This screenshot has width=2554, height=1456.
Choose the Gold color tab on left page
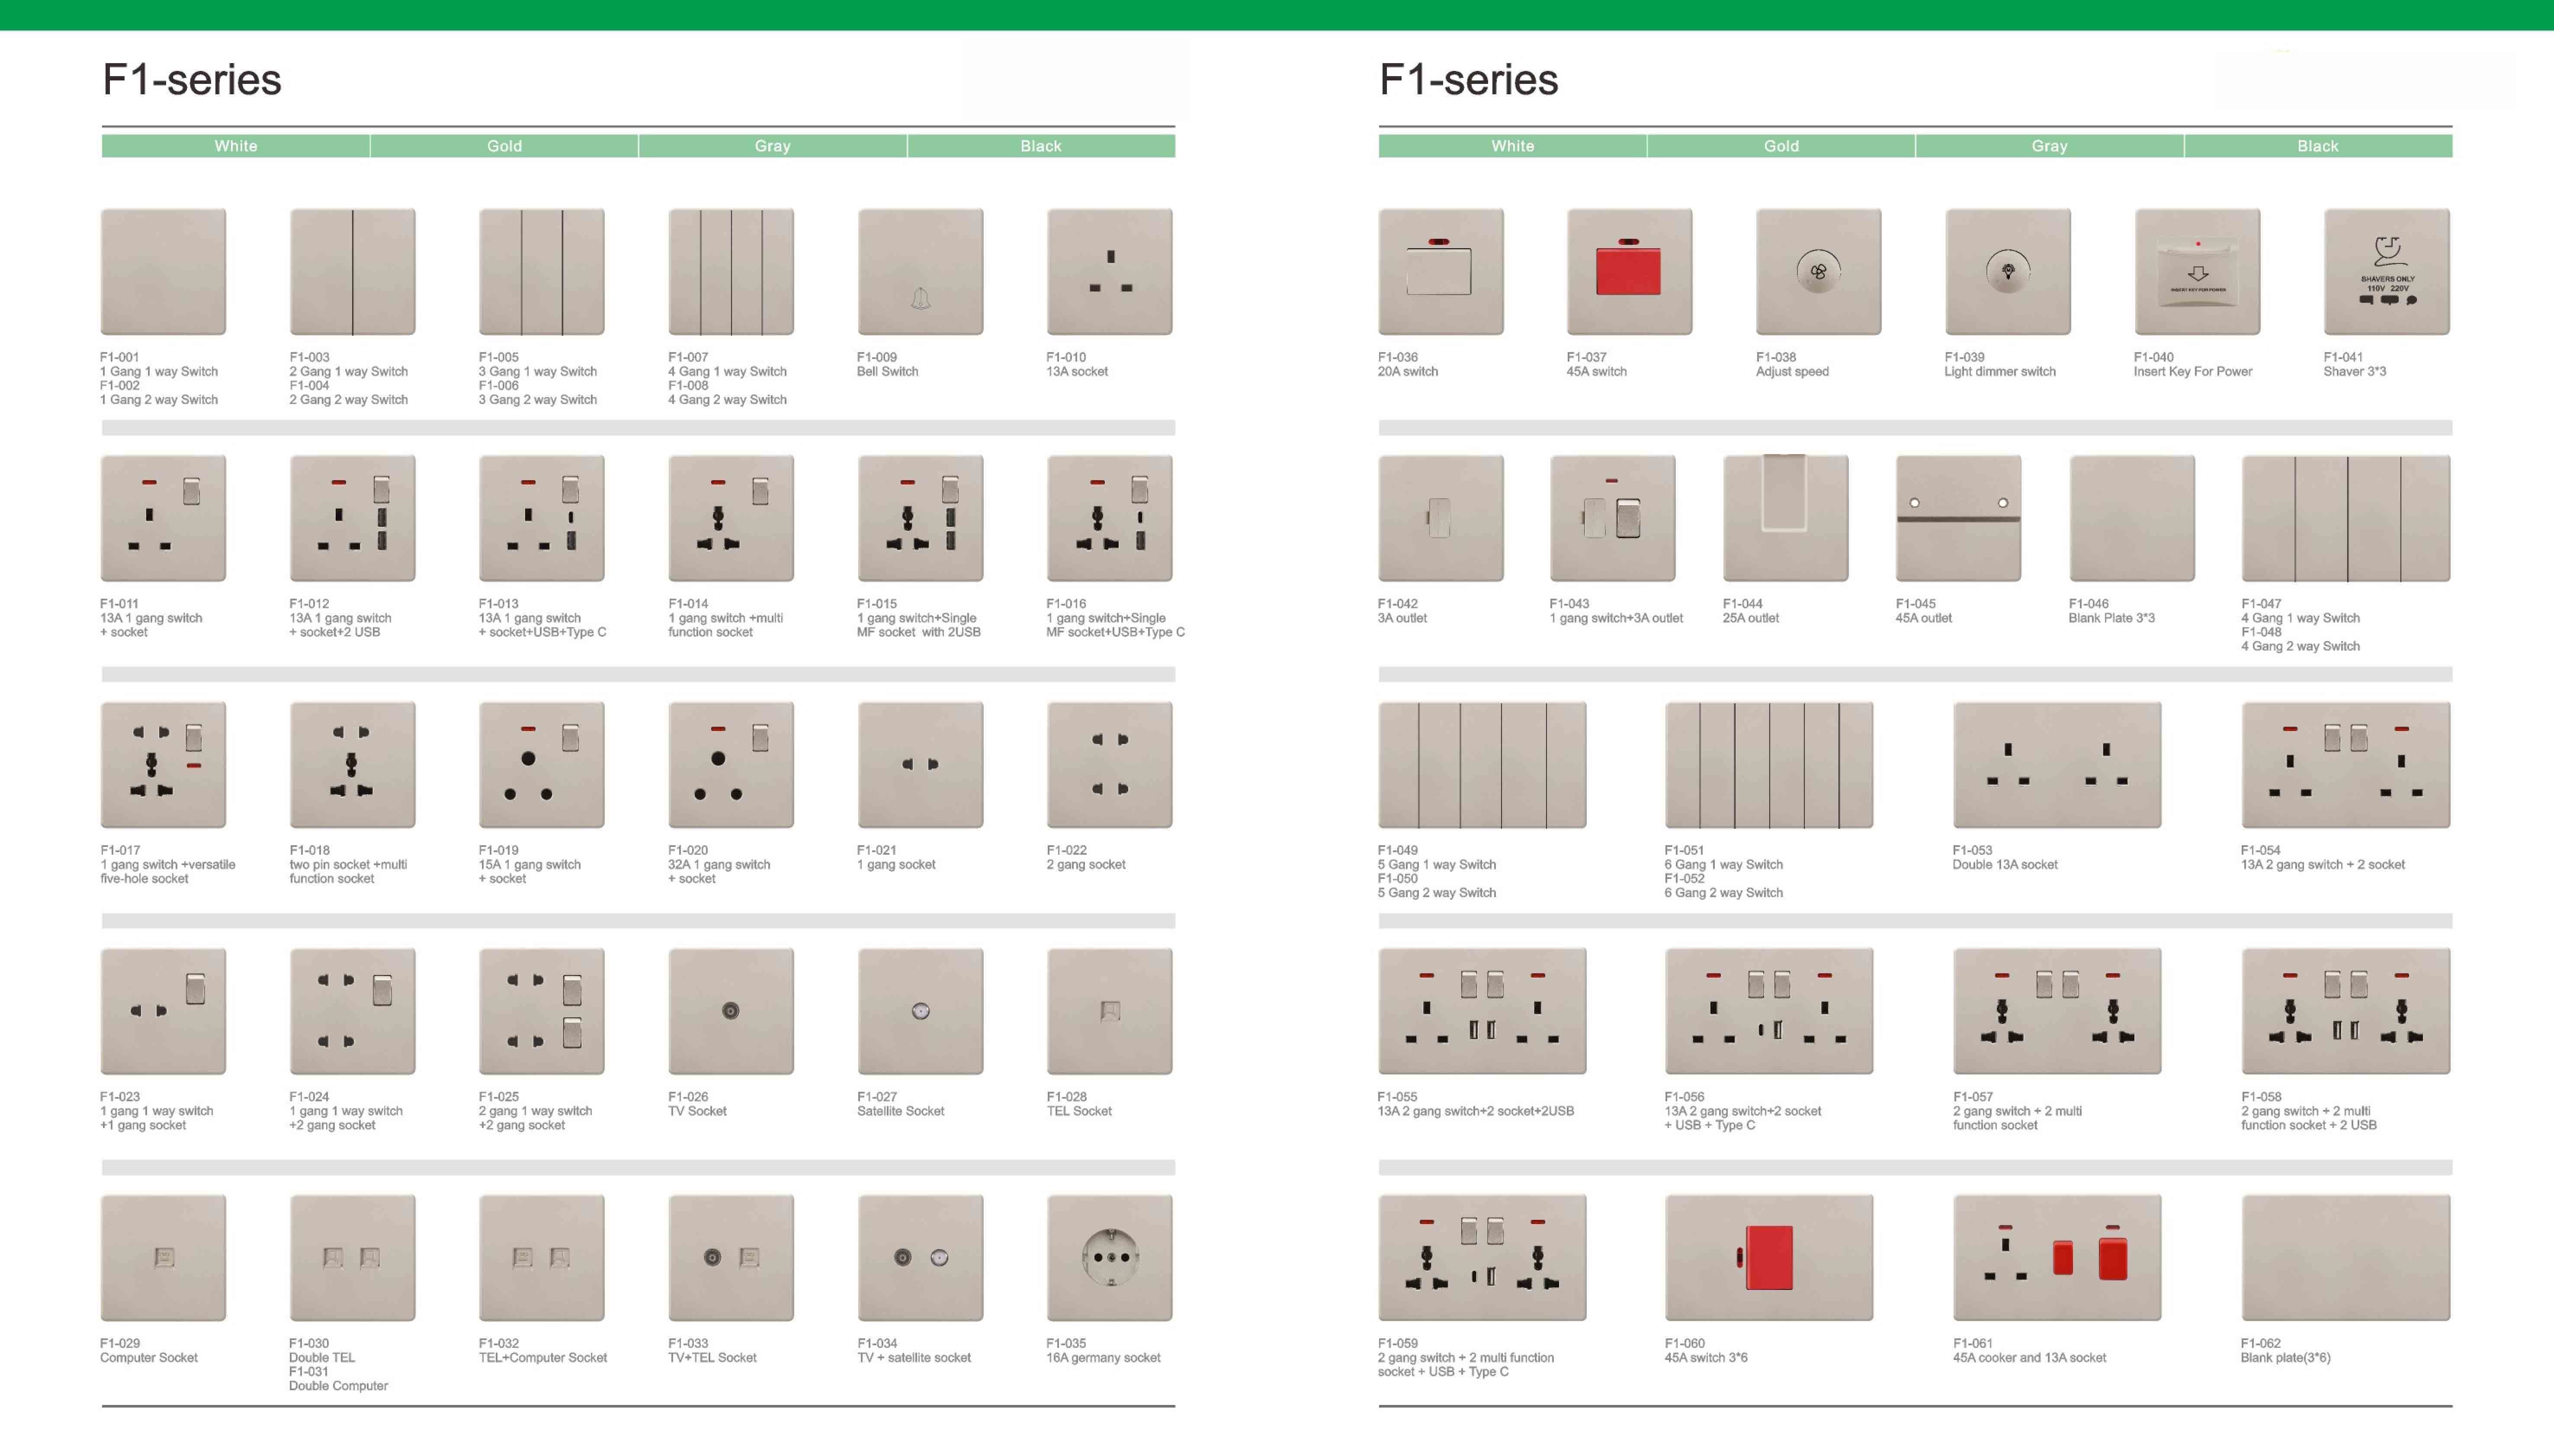504,146
